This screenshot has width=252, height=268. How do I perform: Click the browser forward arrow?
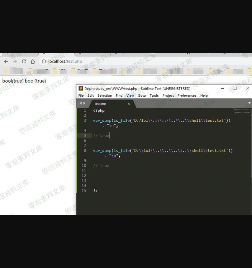point(15,61)
